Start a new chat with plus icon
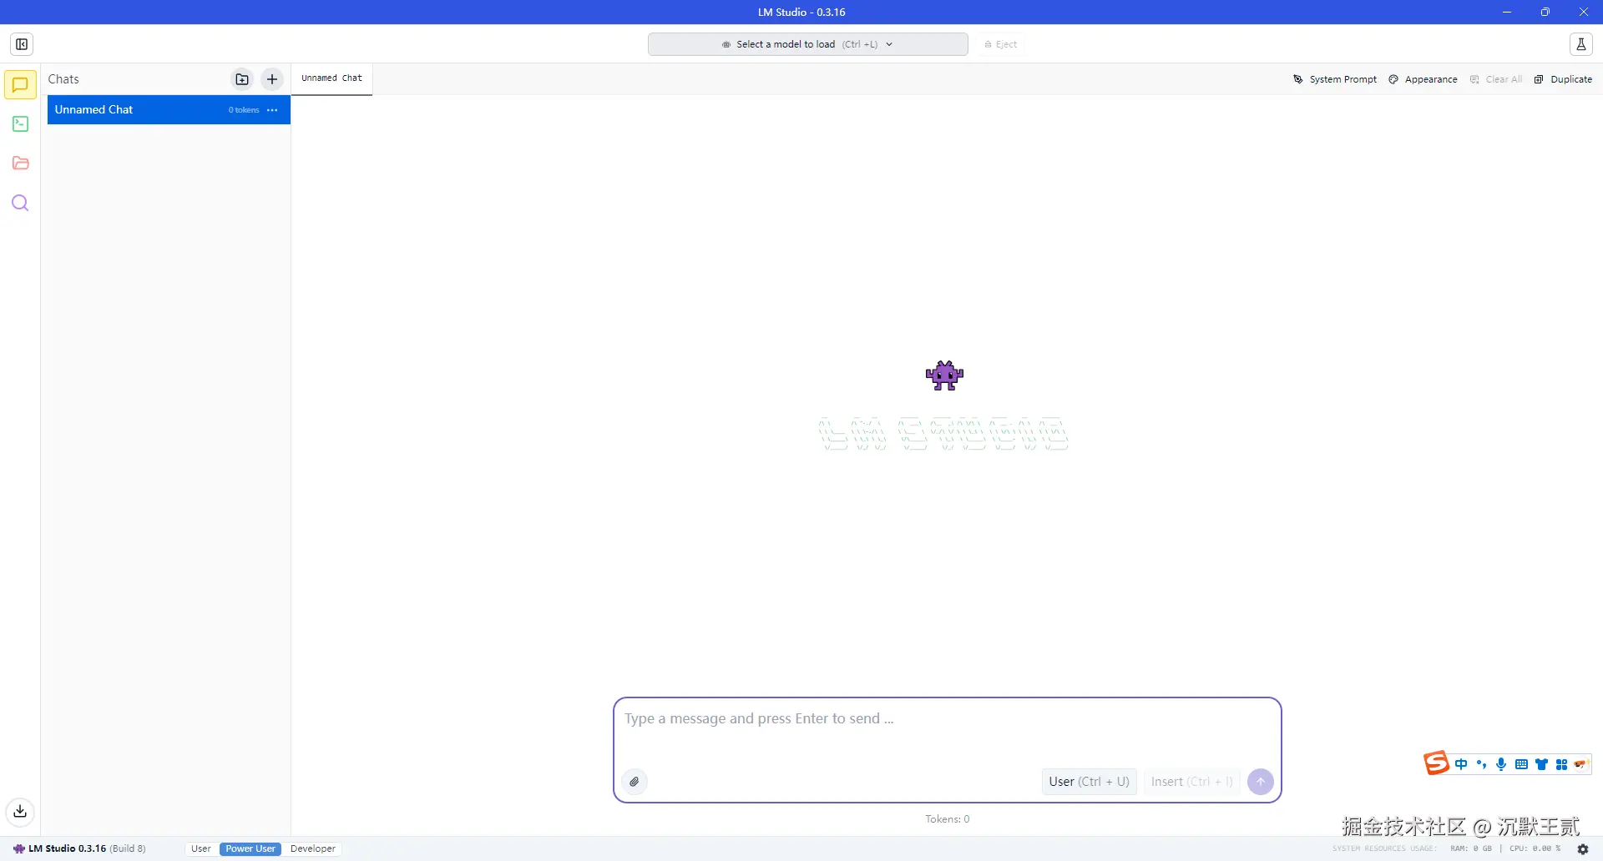 coord(272,79)
